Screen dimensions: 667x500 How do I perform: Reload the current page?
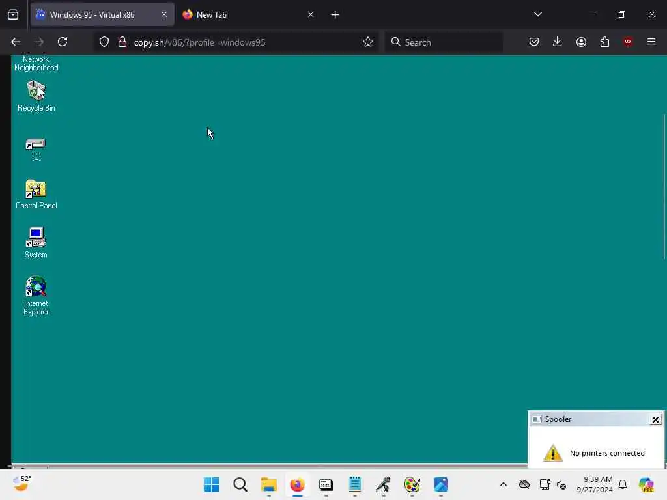click(x=63, y=42)
